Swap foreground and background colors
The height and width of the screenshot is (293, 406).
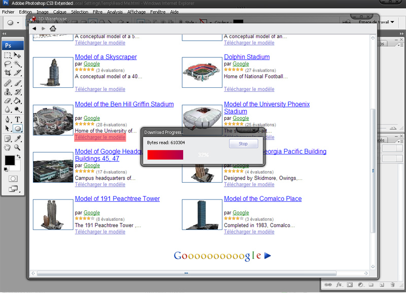click(x=19, y=156)
